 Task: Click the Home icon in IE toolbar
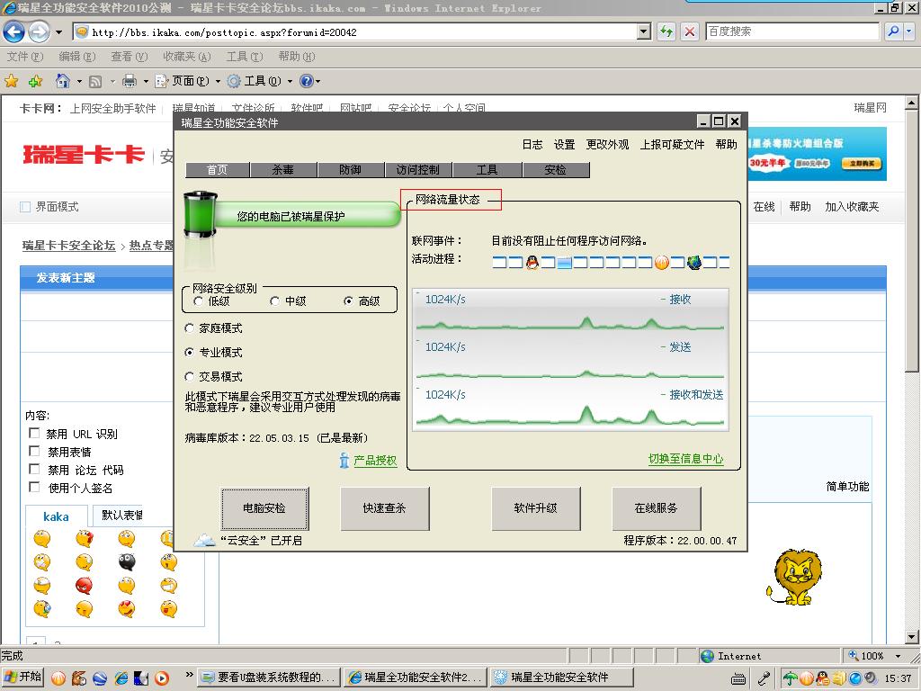click(x=62, y=80)
